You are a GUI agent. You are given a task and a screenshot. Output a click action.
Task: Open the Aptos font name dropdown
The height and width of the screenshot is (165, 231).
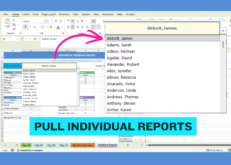point(44,21)
